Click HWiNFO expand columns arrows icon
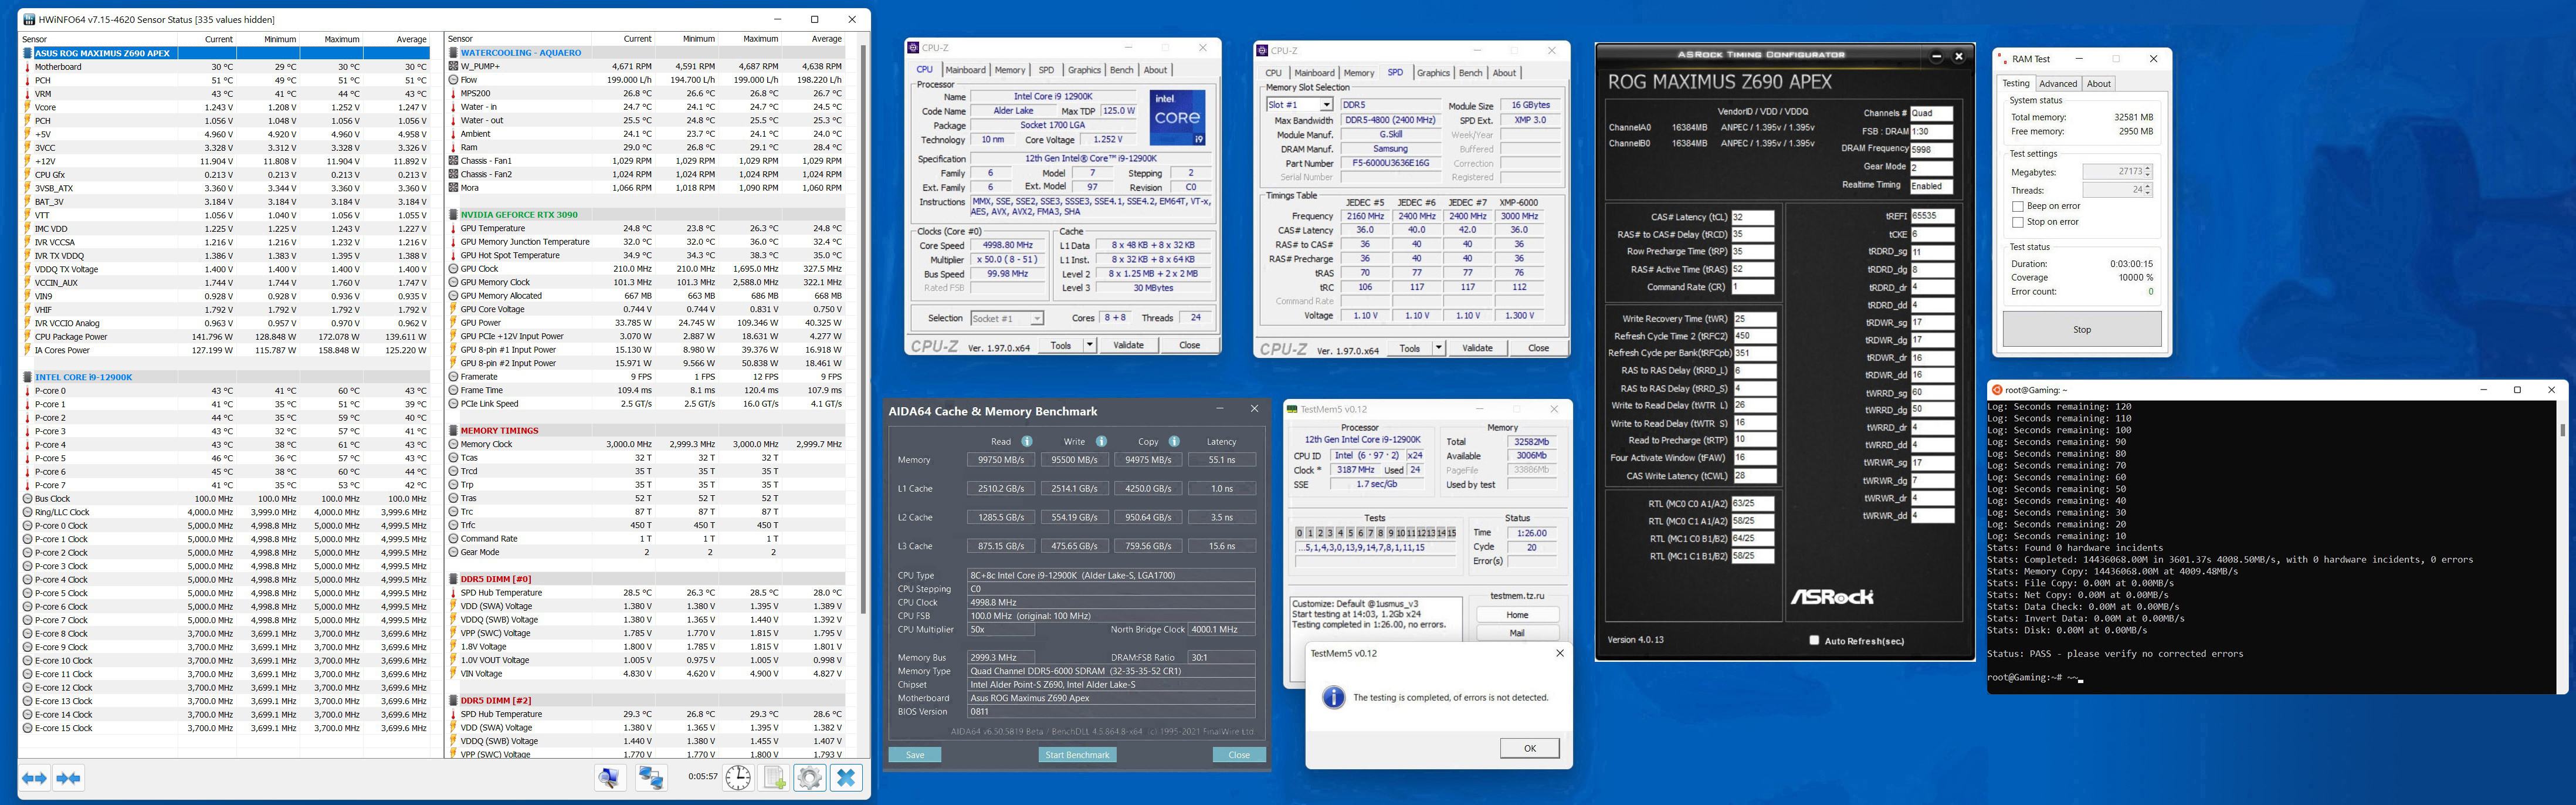Viewport: 2576px width, 805px height. [35, 778]
